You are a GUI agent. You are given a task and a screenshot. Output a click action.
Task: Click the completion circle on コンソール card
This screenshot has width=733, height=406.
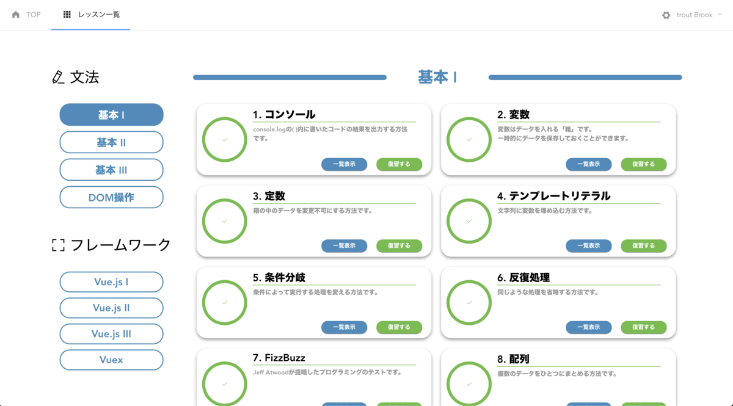point(225,139)
